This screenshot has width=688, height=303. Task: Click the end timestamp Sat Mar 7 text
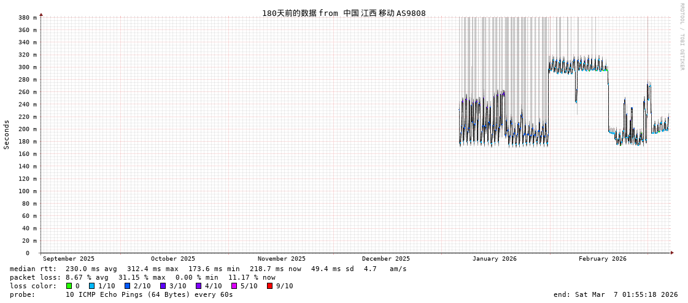click(616, 294)
